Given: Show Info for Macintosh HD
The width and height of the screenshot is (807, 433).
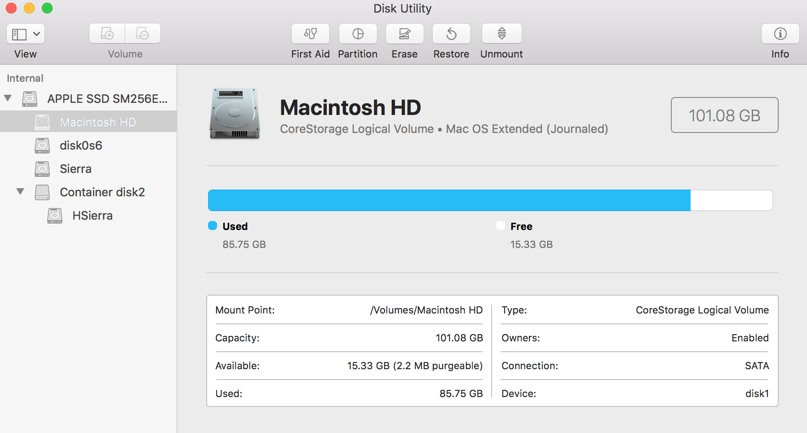Looking at the screenshot, I should pos(780,34).
